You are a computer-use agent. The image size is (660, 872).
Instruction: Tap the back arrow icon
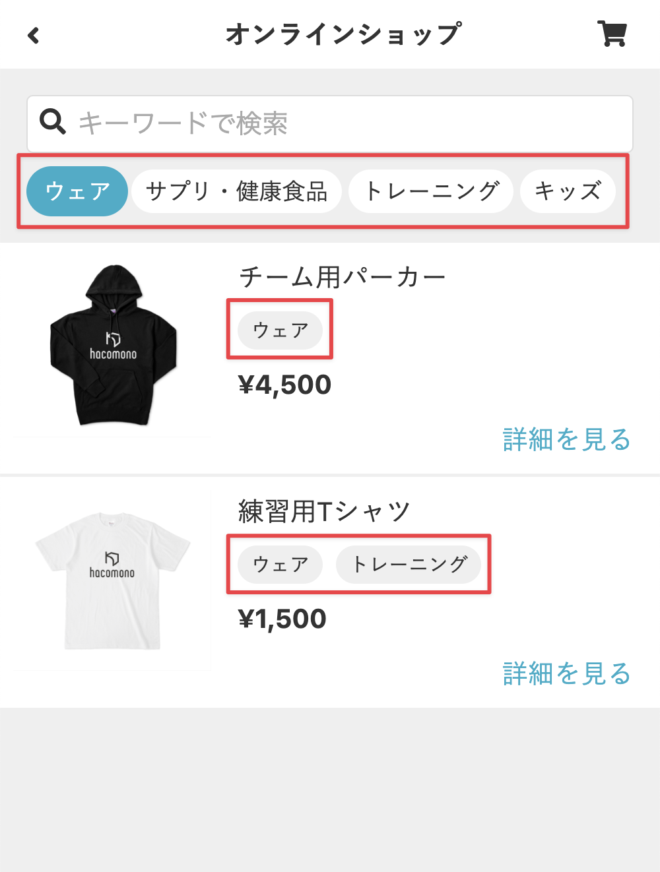34,35
